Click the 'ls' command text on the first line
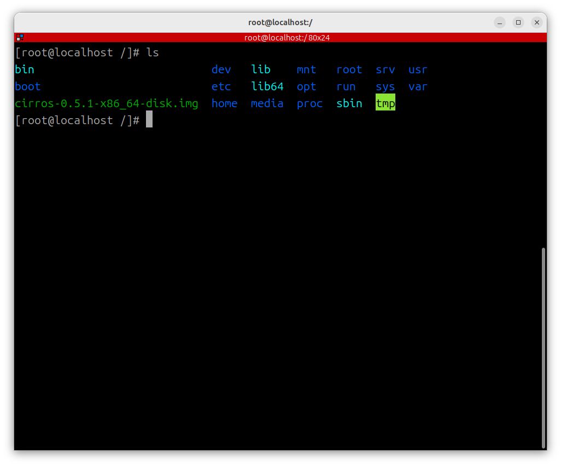The image size is (561, 466). (x=153, y=53)
